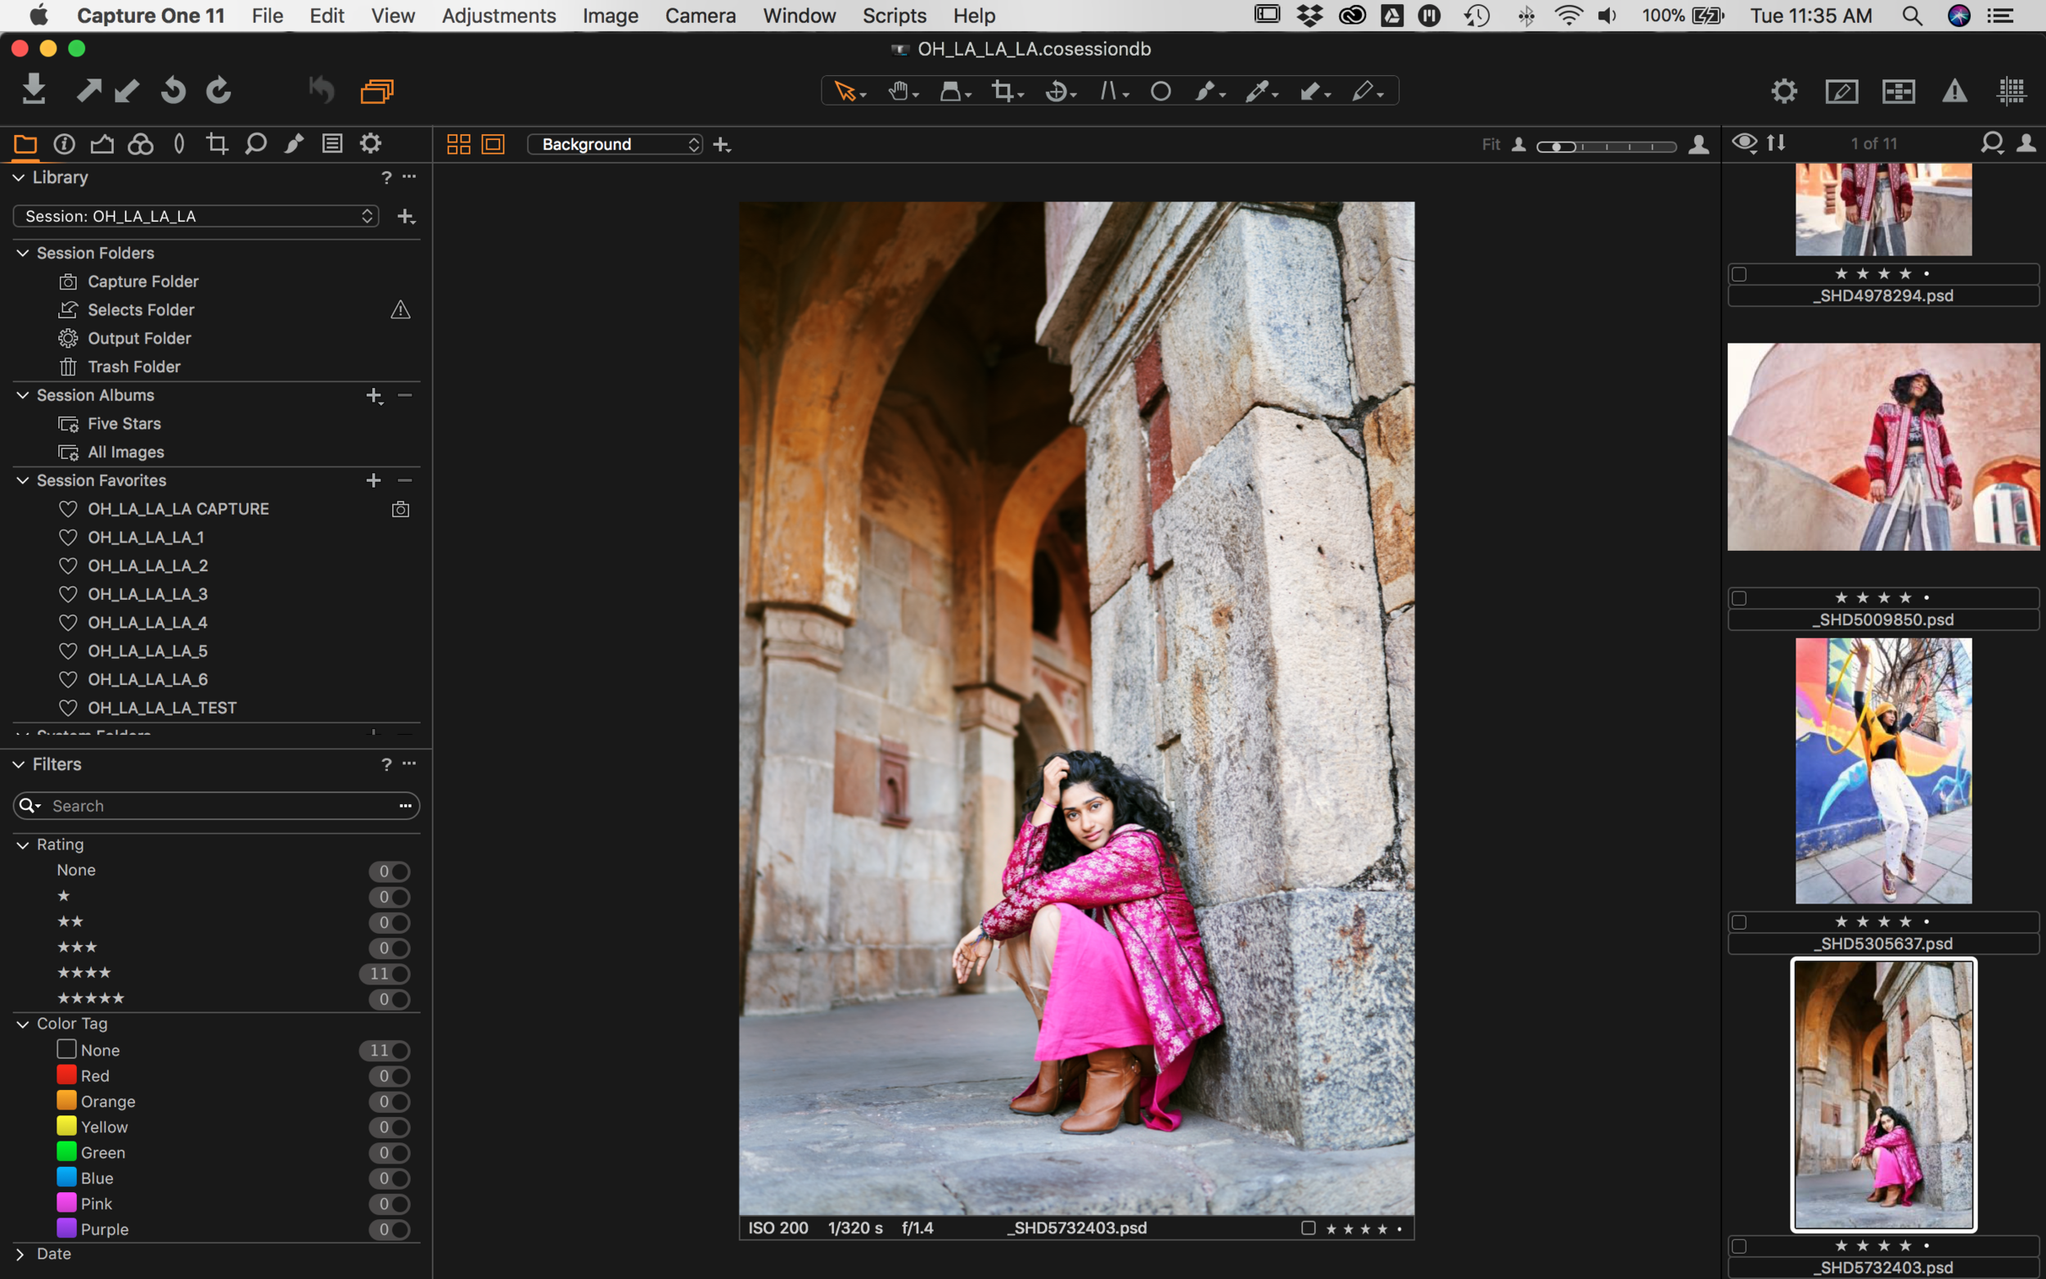This screenshot has width=2046, height=1279.
Task: Click the preferences gear icon
Action: [1784, 91]
